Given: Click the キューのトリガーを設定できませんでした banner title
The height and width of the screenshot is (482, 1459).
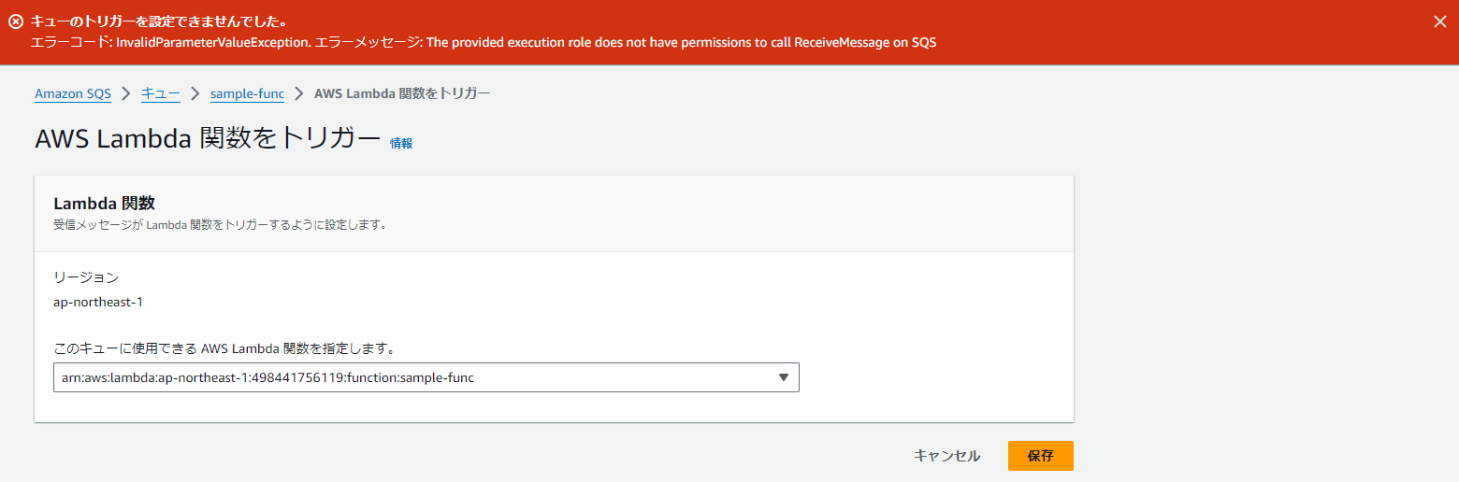Looking at the screenshot, I should pyautogui.click(x=159, y=21).
